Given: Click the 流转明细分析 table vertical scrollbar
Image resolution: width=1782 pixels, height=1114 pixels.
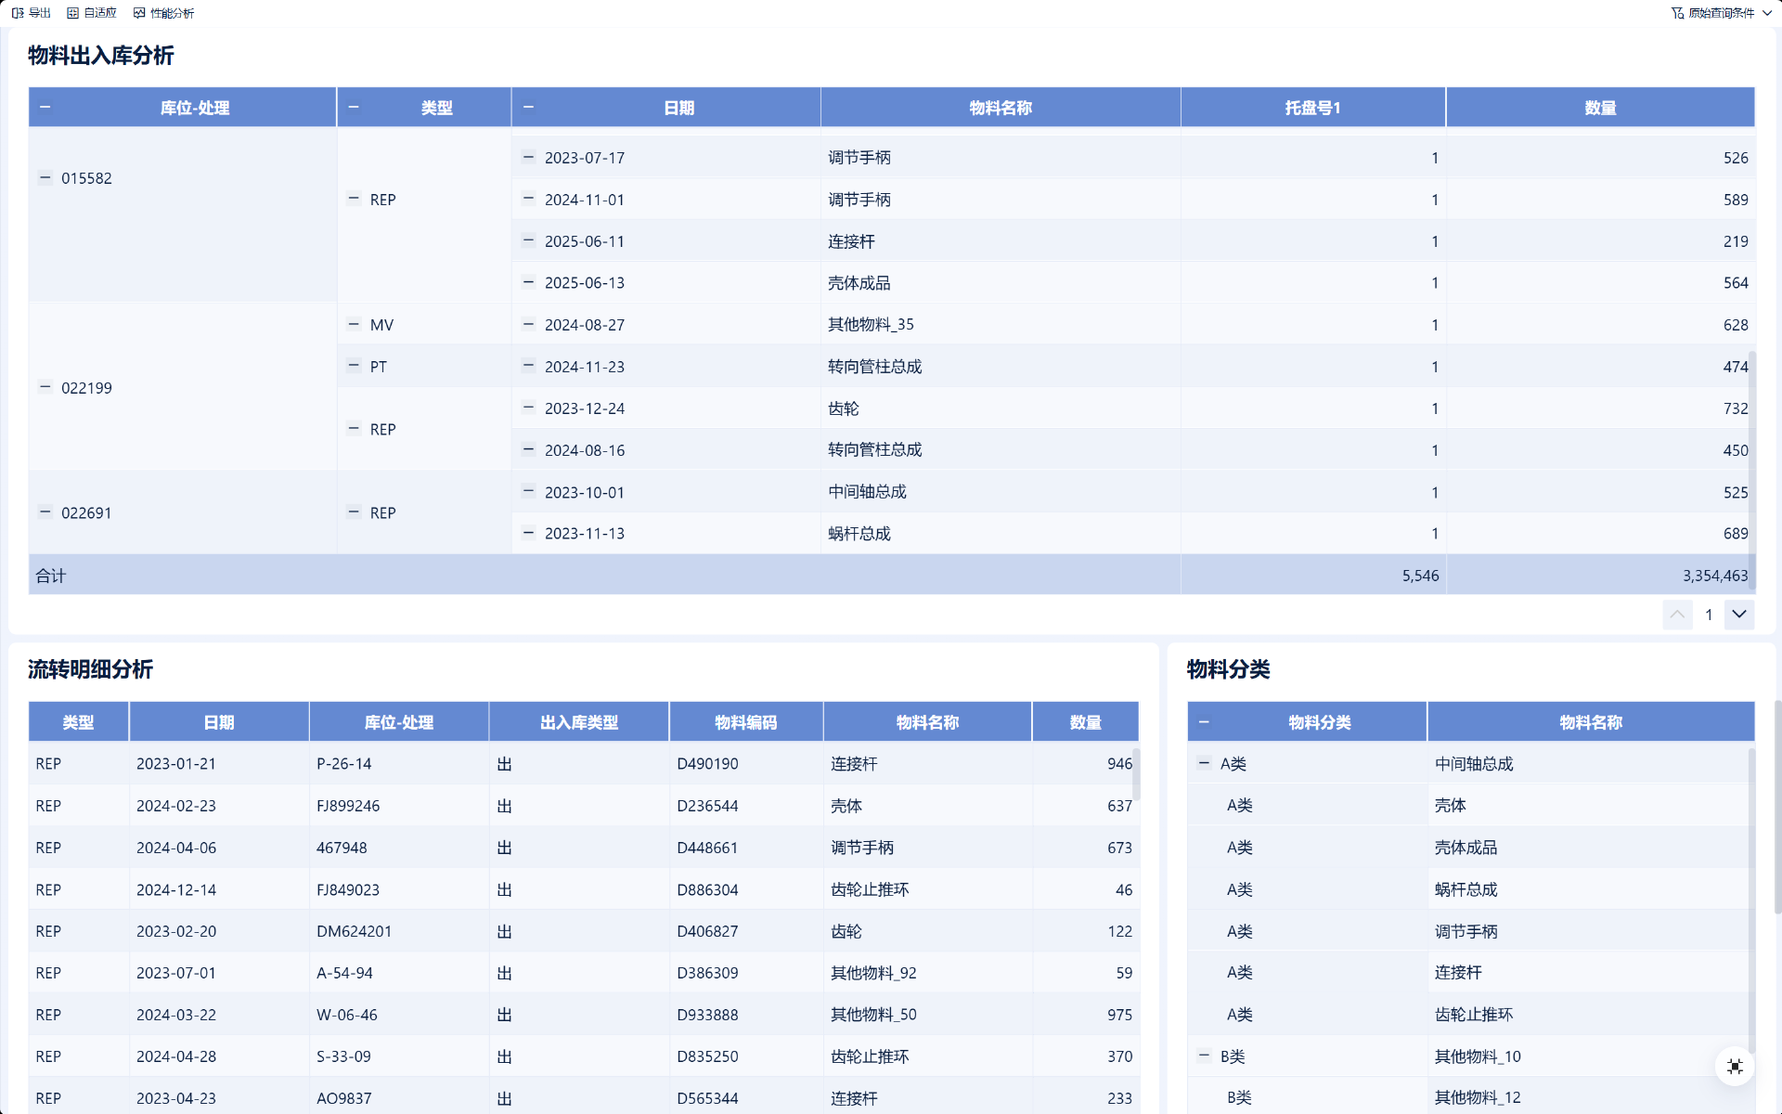Looking at the screenshot, I should 1135,774.
